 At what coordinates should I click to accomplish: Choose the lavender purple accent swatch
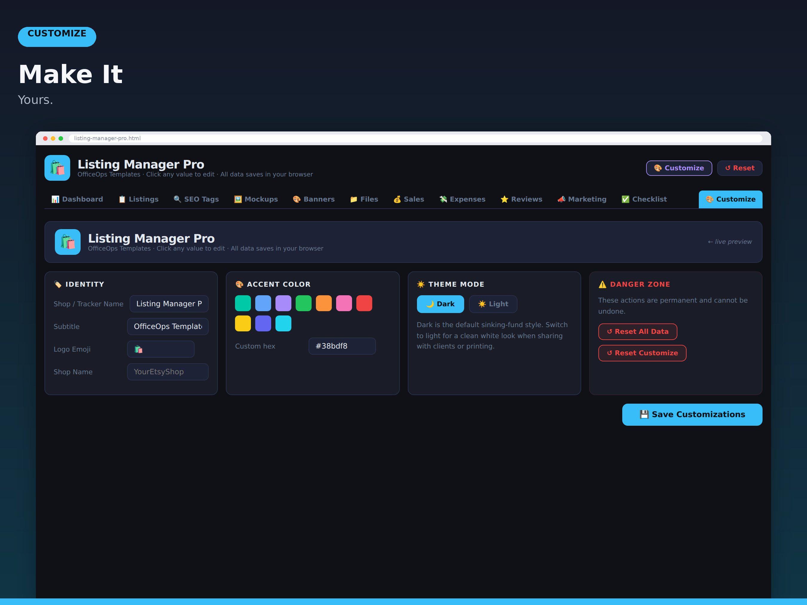coord(283,304)
